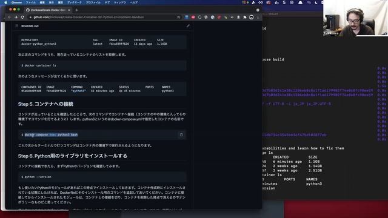
Task: Copy the docker compose exec command
Action: click(x=181, y=134)
